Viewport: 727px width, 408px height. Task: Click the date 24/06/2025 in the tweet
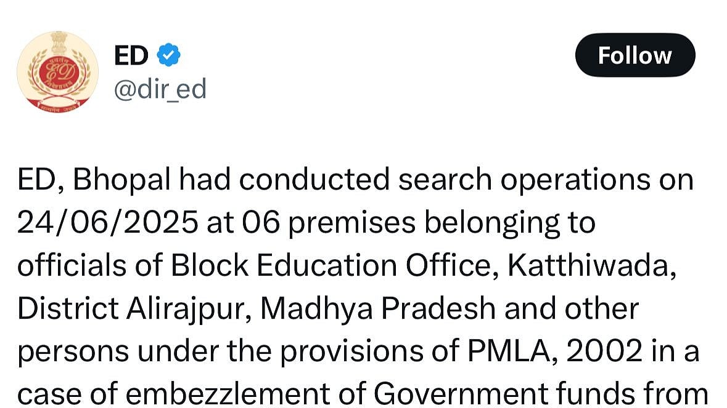tap(107, 223)
